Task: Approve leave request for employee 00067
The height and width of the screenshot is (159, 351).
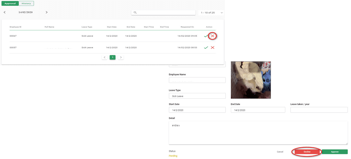Action: point(206,36)
